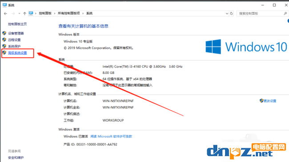The width and height of the screenshot is (289, 162).
Task: Click 控制面板主页 link
Action: pyautogui.click(x=17, y=24)
